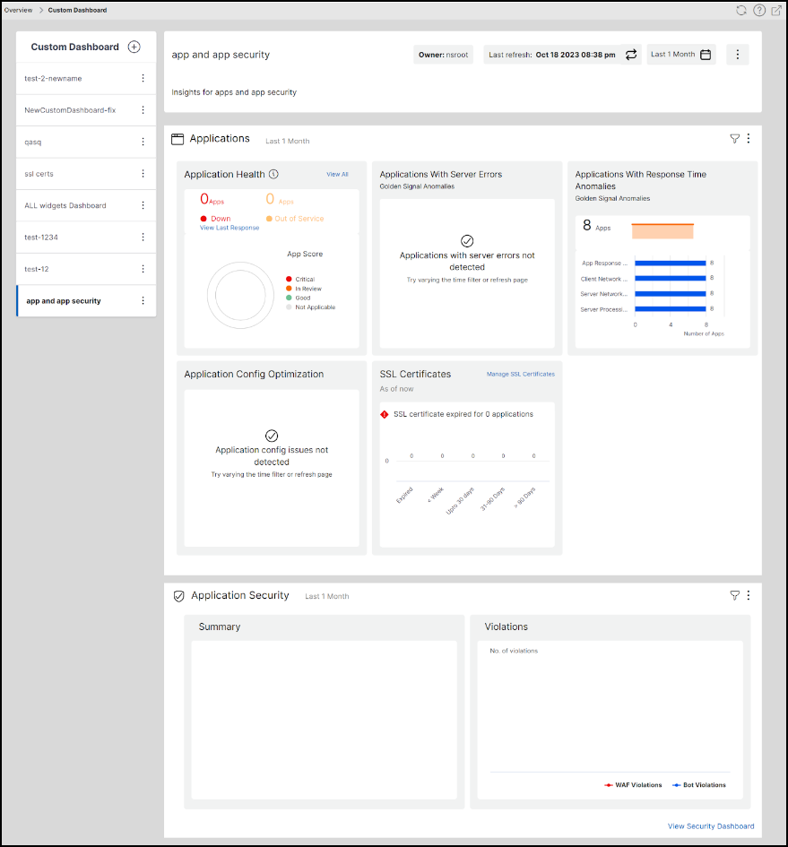The height and width of the screenshot is (847, 788).
Task: Open three-dot menu of Applications section
Action: point(749,139)
